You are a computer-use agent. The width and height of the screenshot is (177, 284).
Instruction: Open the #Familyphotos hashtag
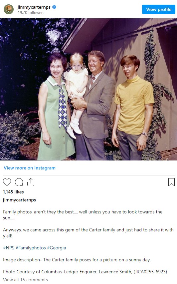coord(31,248)
